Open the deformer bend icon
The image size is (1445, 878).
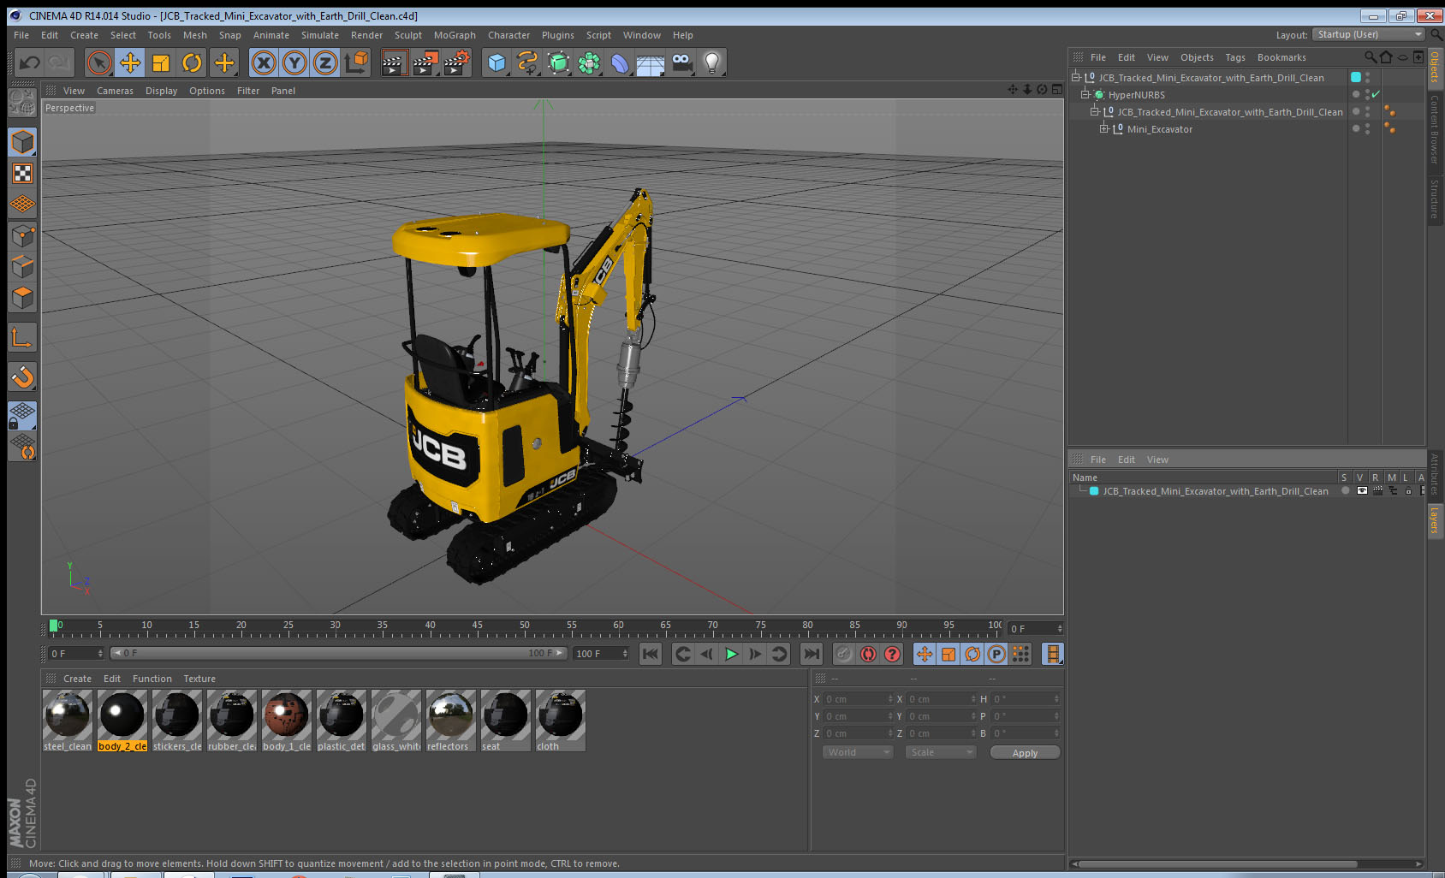click(x=620, y=62)
